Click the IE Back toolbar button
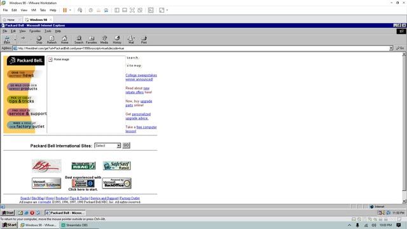407x229 pixels. [x=7, y=39]
